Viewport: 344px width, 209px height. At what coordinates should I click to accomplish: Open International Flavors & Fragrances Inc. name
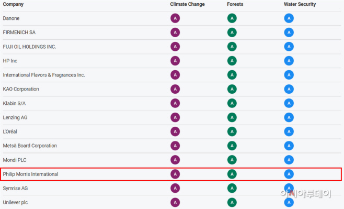pos(44,75)
